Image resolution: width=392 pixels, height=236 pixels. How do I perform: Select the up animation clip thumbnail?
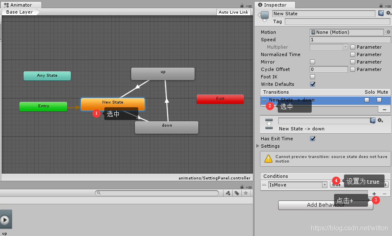coord(5,219)
